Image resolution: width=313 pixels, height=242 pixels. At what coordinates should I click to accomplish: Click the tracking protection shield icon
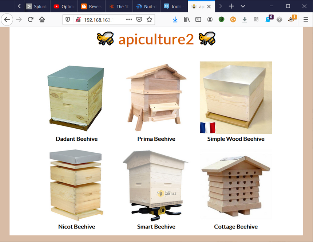68,20
